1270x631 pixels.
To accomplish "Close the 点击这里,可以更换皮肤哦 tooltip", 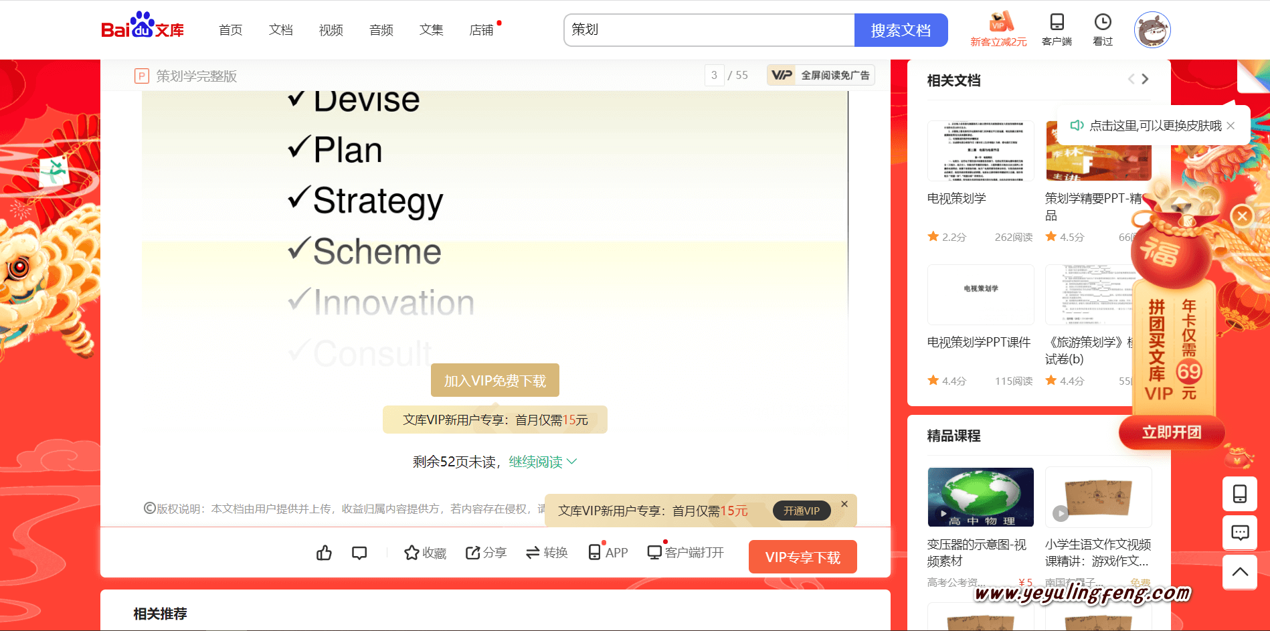I will [1231, 126].
